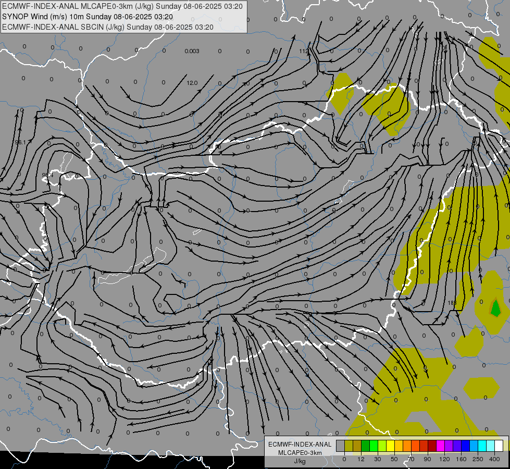Click the bright green legend swatch
The image size is (510, 469).
[374, 446]
